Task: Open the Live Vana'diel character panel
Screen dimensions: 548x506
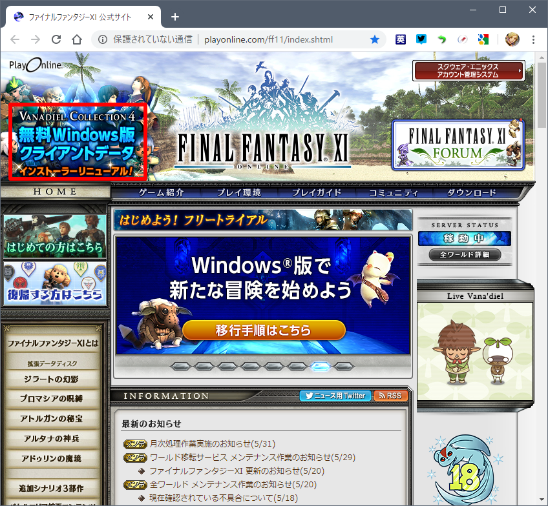Action: tap(475, 351)
